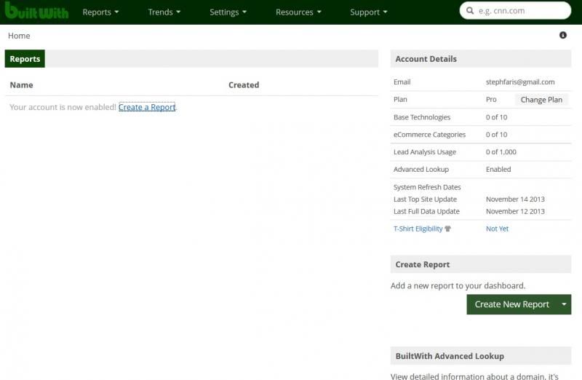The height and width of the screenshot is (380, 582).
Task: Click the Lead Analysis Usage value 0 of 1,000
Action: (x=501, y=152)
